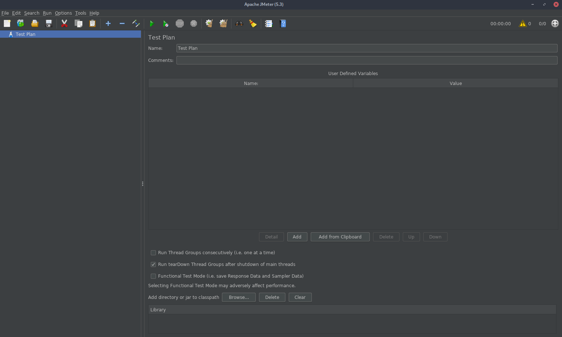The image size is (562, 337).
Task: Open the Options menu
Action: coord(63,13)
